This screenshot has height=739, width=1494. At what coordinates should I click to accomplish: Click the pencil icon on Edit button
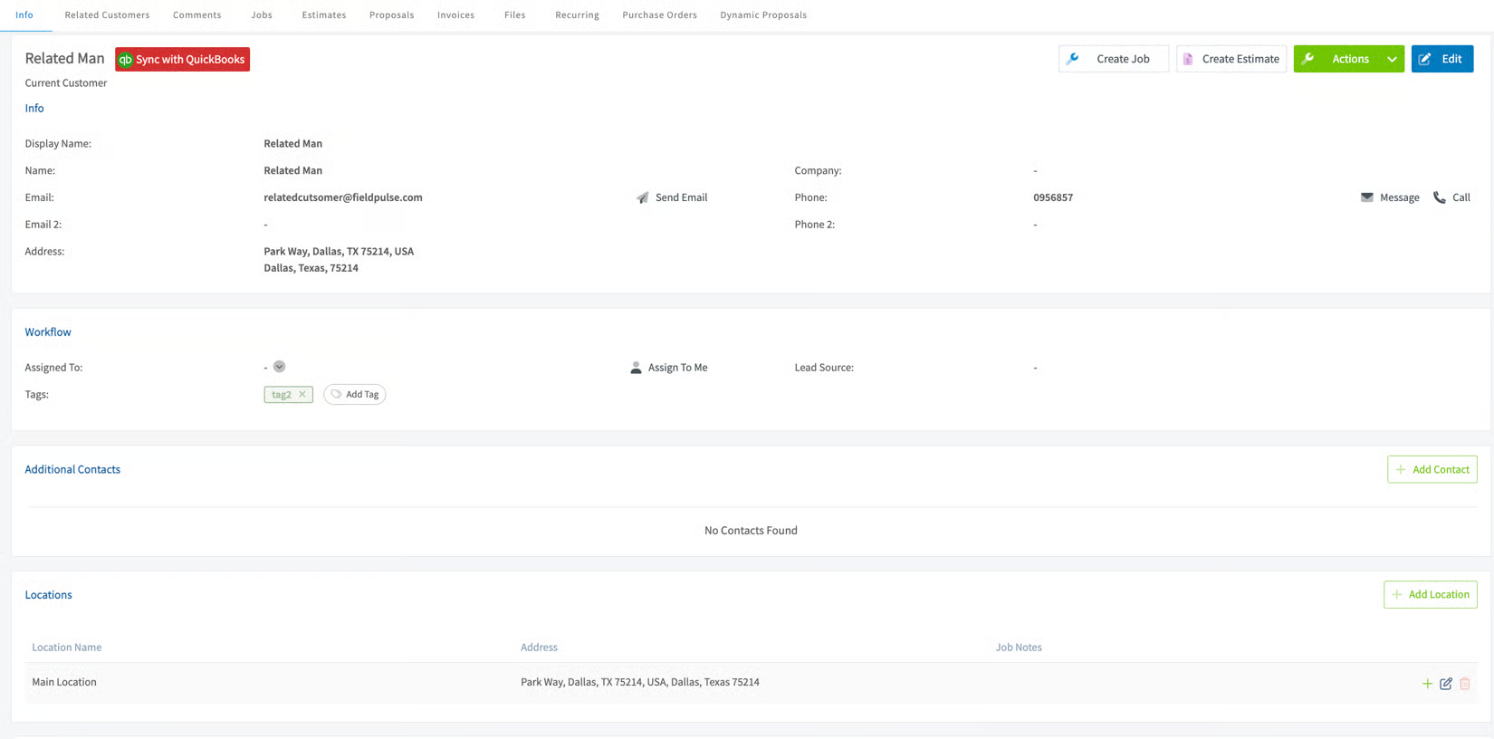click(1425, 59)
